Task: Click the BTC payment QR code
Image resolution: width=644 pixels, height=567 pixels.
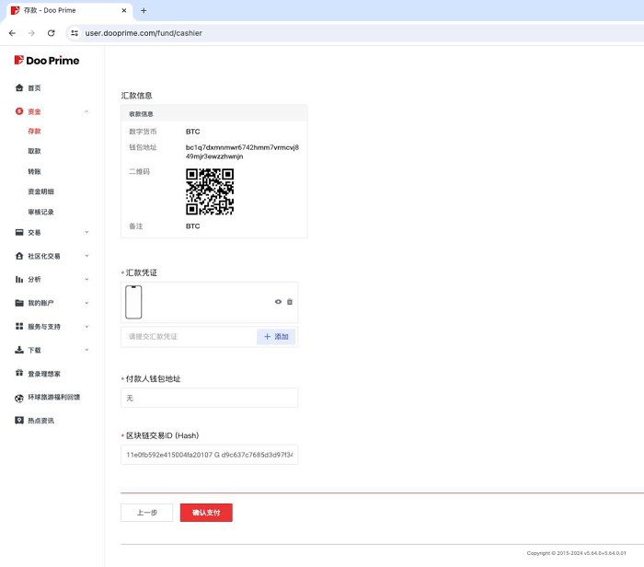Action: point(210,191)
